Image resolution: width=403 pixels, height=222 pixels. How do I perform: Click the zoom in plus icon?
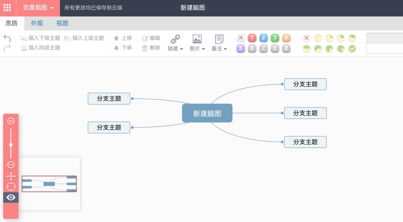(11, 121)
